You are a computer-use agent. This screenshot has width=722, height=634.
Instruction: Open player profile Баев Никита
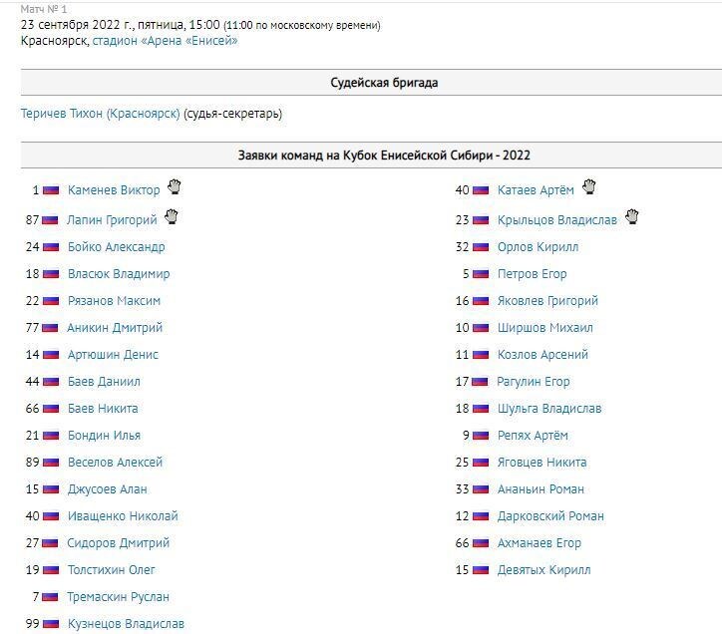click(103, 409)
